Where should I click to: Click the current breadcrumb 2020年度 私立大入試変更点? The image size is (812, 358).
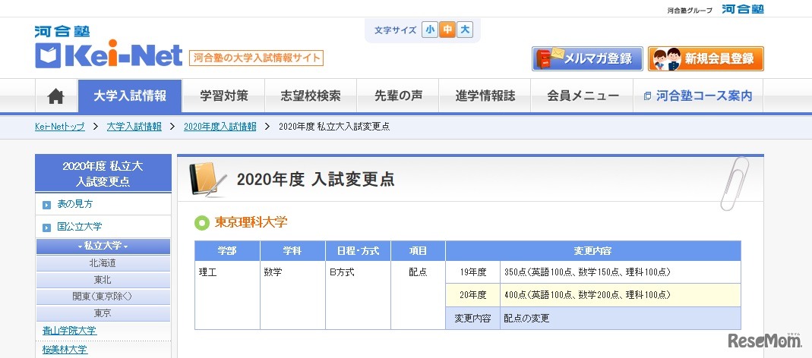(x=334, y=127)
